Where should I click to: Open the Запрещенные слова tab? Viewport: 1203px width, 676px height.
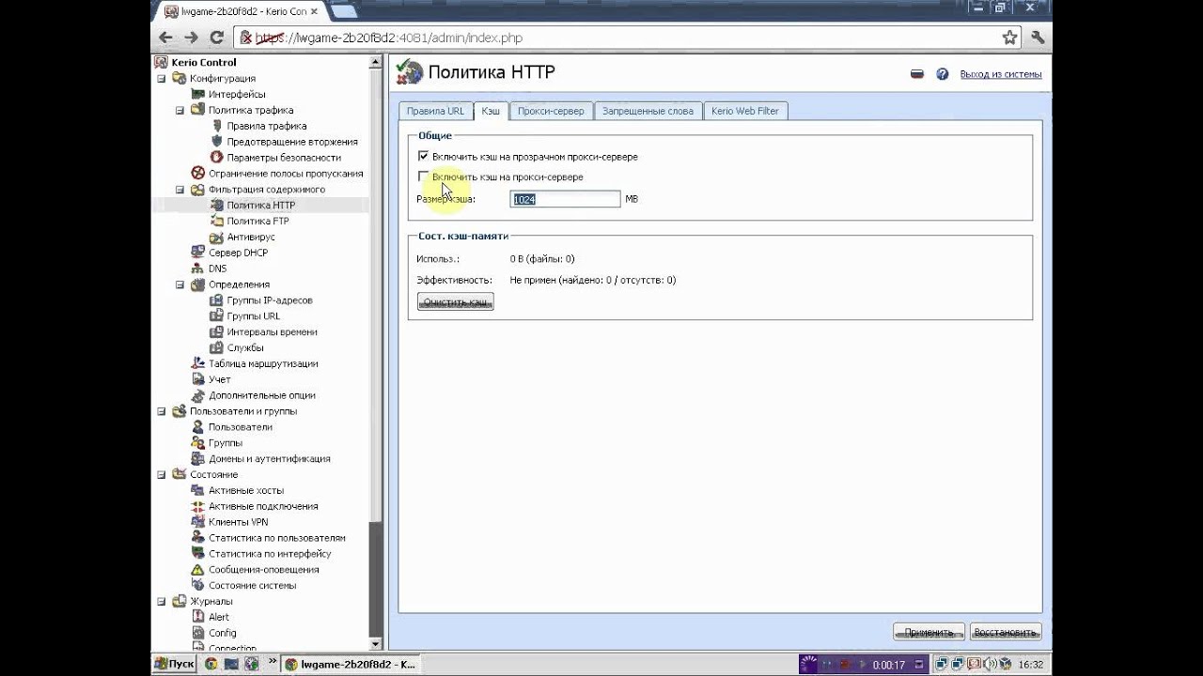coord(648,111)
